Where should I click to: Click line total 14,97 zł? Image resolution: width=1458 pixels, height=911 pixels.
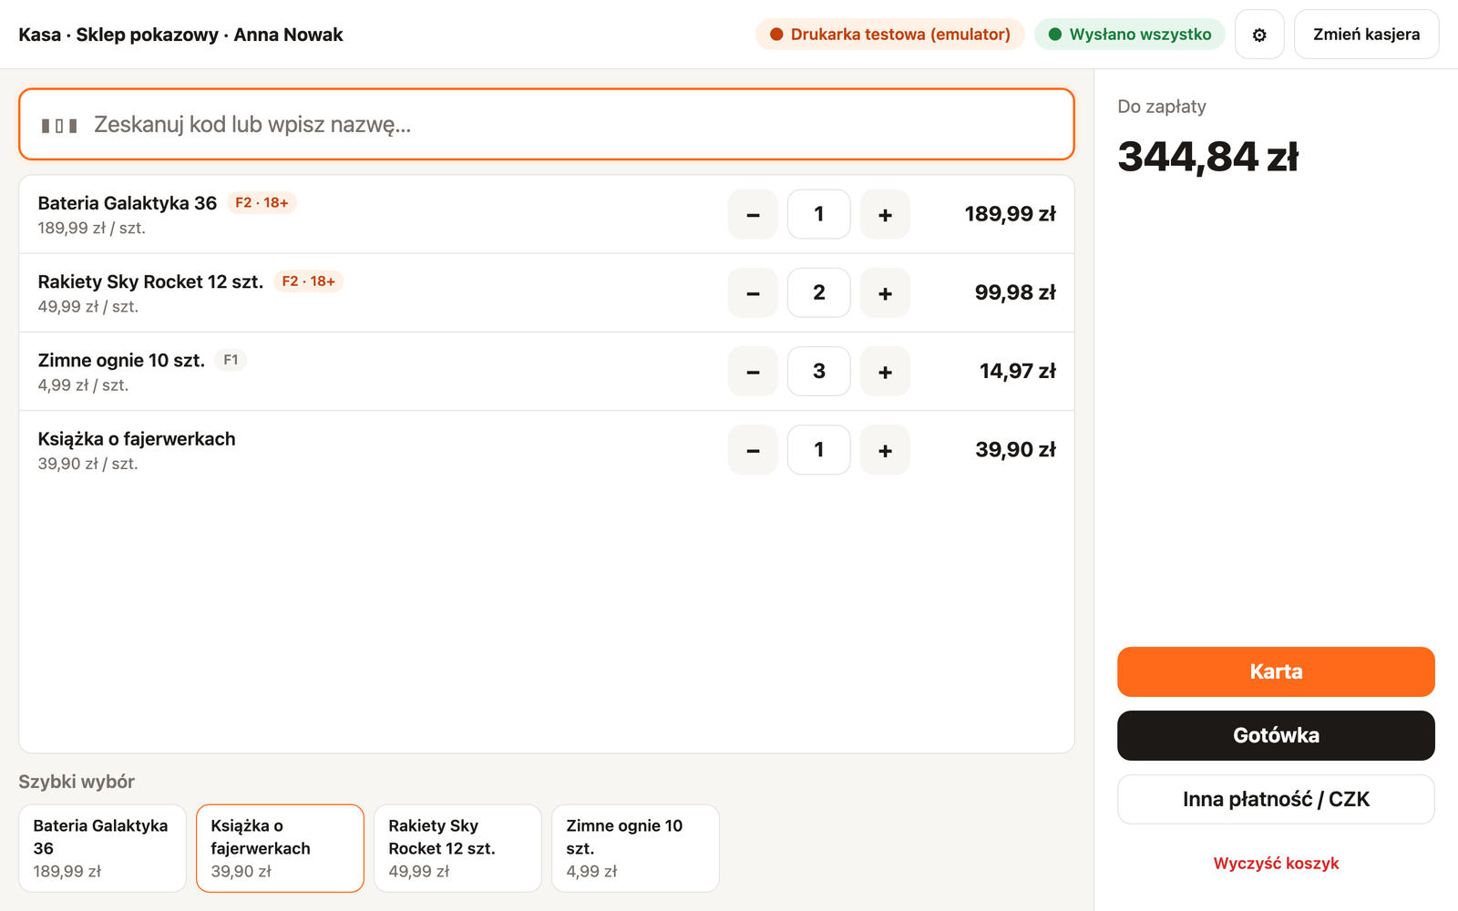coord(1017,371)
